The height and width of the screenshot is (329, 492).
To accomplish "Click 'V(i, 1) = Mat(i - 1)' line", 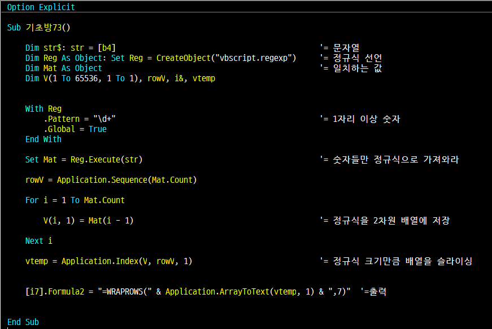I will [x=89, y=221].
